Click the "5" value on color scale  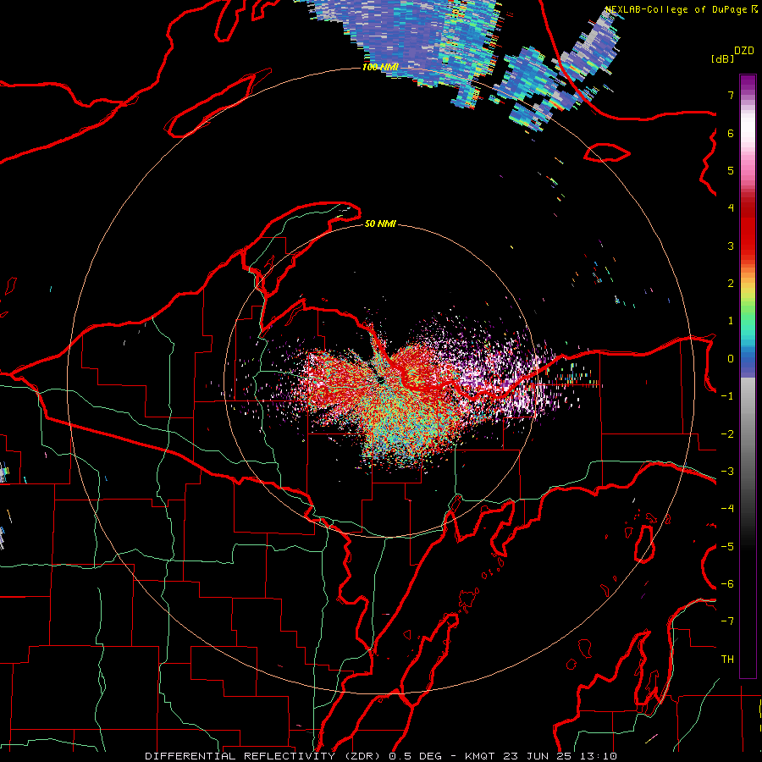click(x=731, y=170)
